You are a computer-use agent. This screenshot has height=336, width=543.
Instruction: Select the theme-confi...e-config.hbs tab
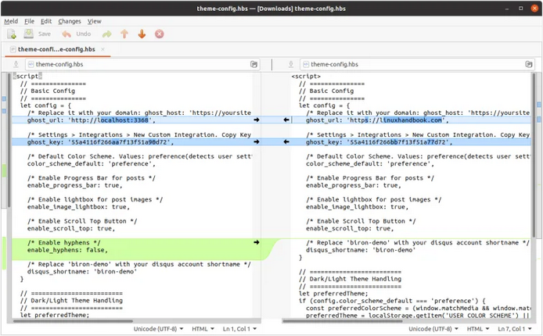pos(56,49)
